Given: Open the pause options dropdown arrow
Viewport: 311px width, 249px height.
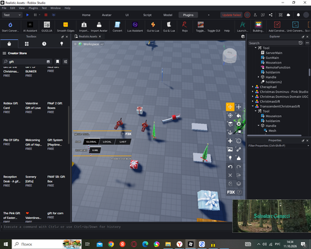Looking at the screenshot, I should click(40, 15).
